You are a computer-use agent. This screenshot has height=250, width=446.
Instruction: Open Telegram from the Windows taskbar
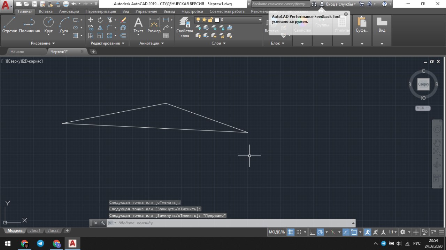[40, 244]
